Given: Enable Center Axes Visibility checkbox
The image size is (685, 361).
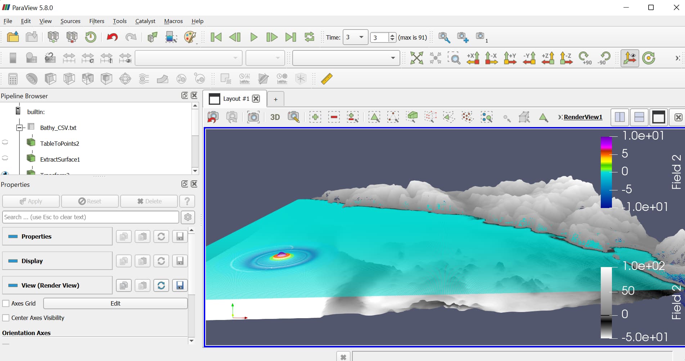Looking at the screenshot, I should click(x=6, y=318).
